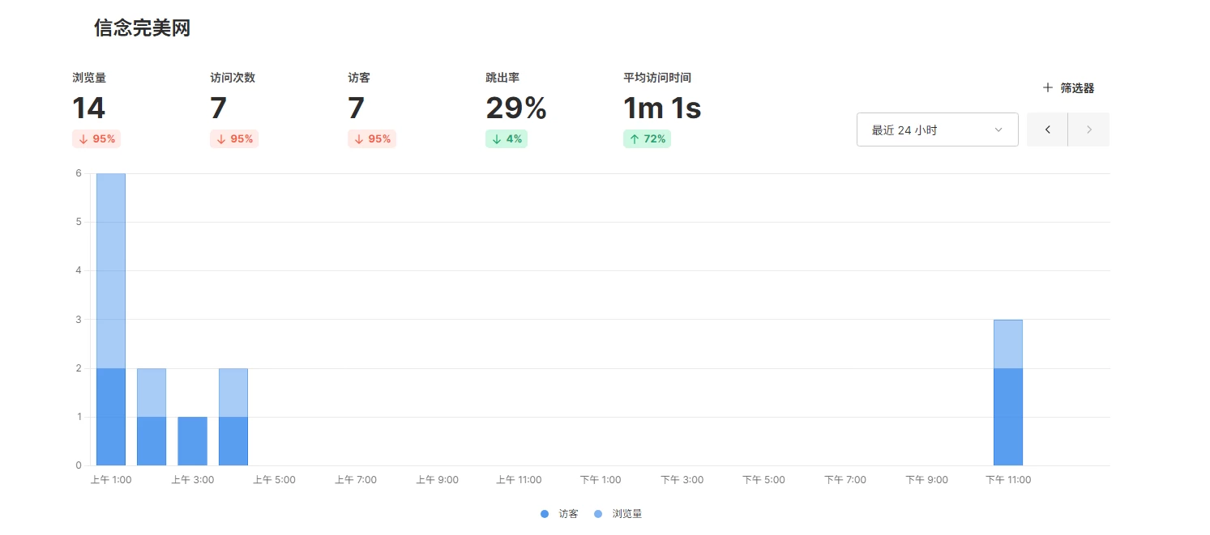1210x535 pixels.
Task: Click the bar at 下午 11:00
Action: (1007, 393)
